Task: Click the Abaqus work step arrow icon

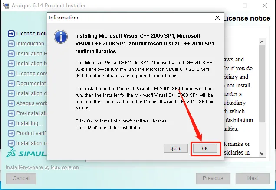Action: click(11, 103)
